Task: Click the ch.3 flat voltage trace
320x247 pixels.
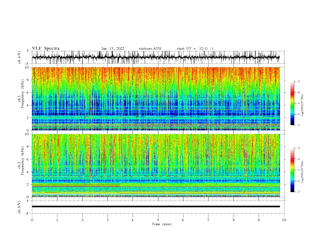Action: (x=156, y=207)
